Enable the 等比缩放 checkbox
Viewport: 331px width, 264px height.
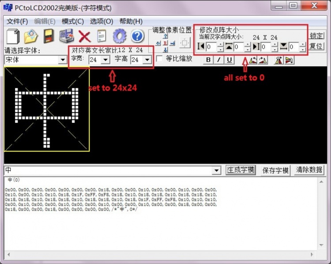[x=160, y=59]
